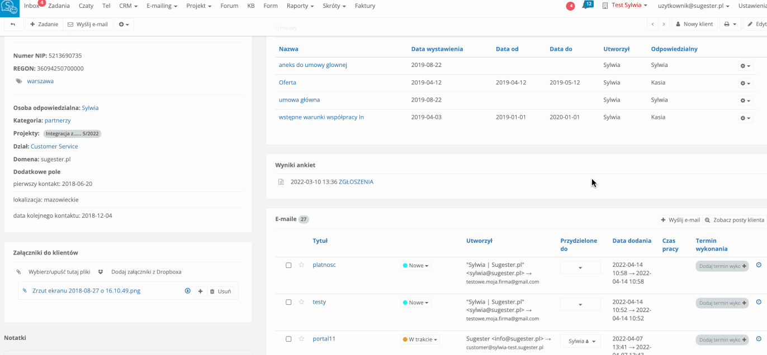
Task: Open the Nowe status dropdown for platnosc
Action: click(416, 266)
